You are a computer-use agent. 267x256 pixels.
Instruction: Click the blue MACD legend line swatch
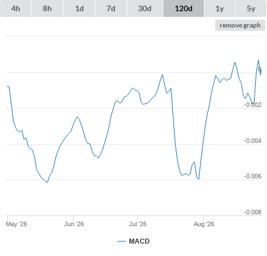coord(122,241)
